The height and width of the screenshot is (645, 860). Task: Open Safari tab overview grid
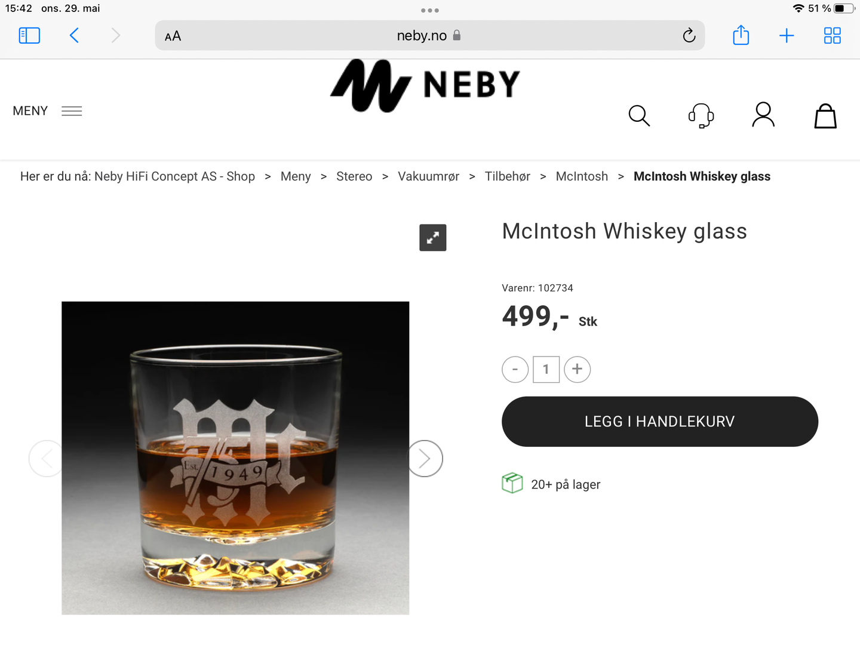832,36
